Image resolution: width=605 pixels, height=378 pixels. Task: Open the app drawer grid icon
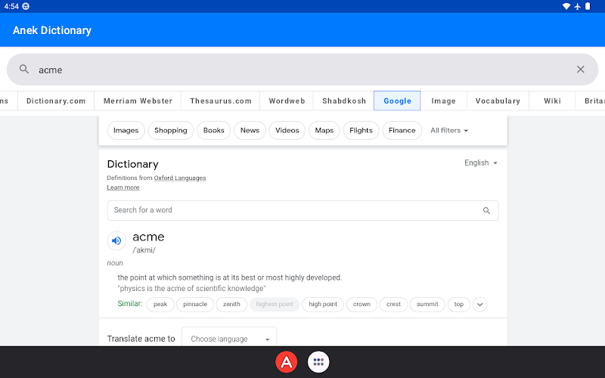click(318, 362)
